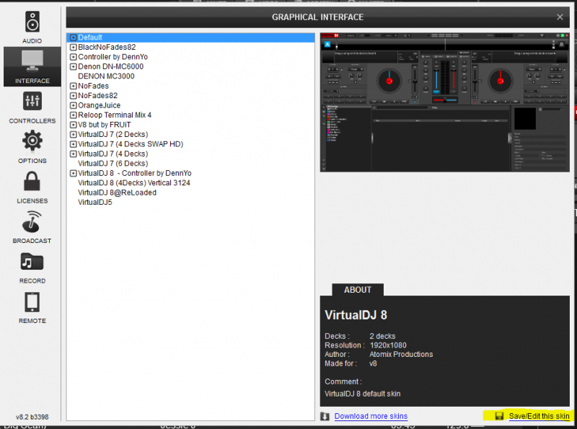This screenshot has height=429, width=577.
Task: Expand the OrangeJuice skin entry
Action: click(74, 105)
